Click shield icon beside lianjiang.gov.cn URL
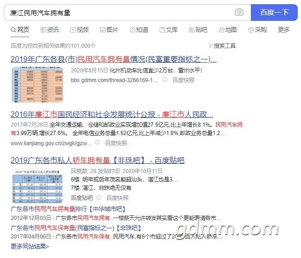This screenshot has height=258, width=301. coord(98,142)
